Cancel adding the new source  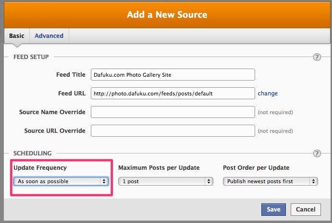(x=306, y=210)
